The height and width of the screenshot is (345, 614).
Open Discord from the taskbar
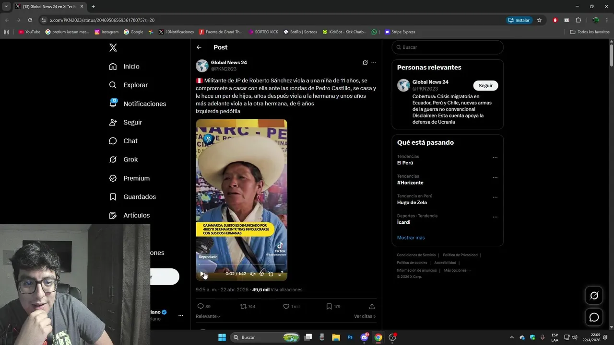coord(364,337)
